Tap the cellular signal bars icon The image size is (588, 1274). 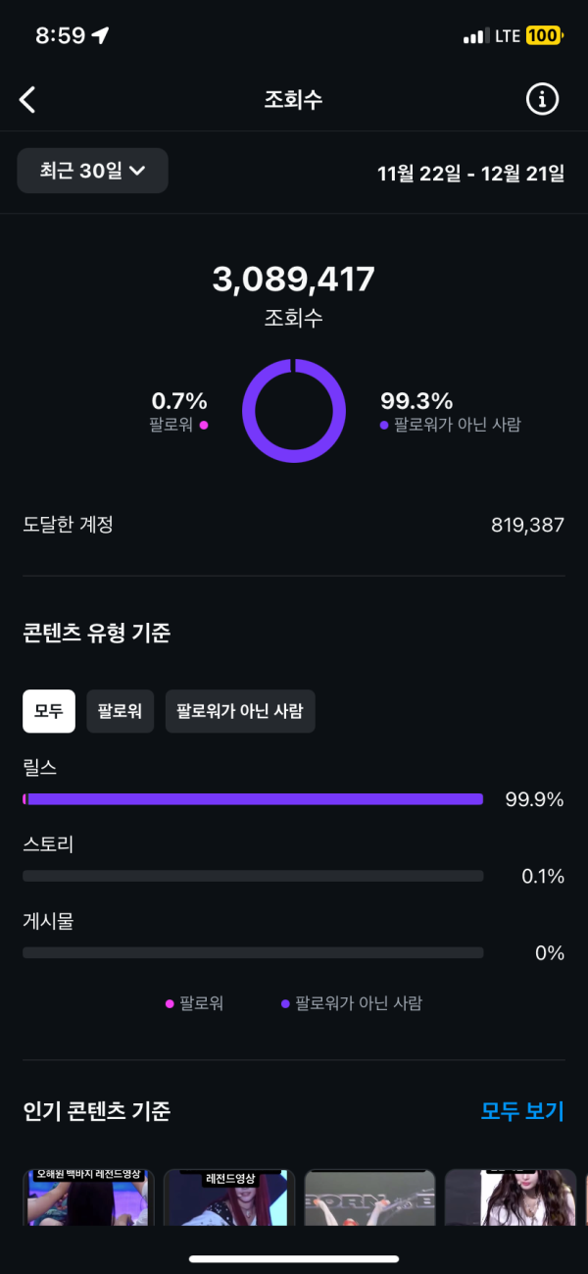[x=475, y=36]
